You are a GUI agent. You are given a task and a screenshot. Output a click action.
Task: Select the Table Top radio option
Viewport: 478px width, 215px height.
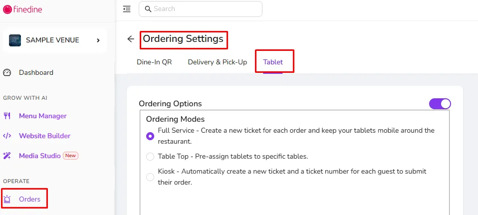pyautogui.click(x=150, y=157)
